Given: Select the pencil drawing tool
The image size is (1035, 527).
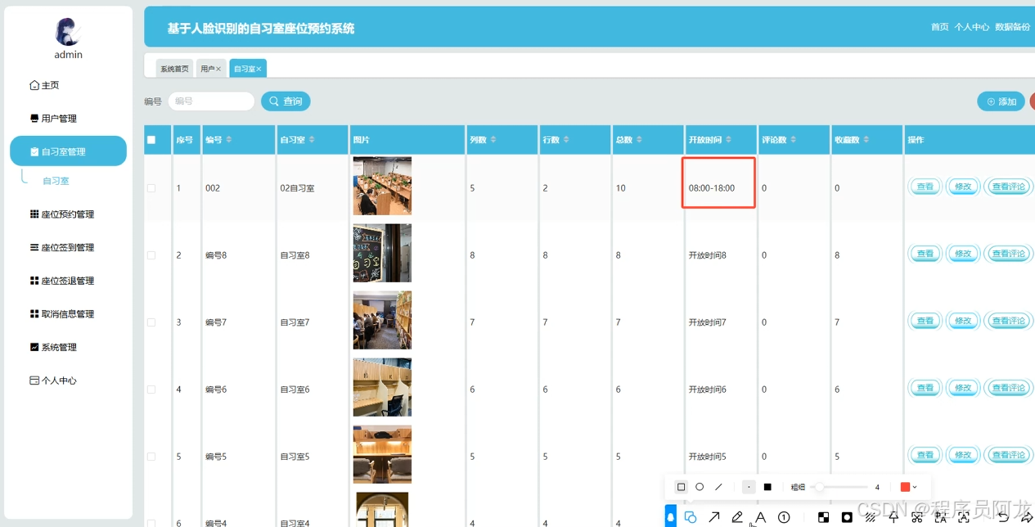Looking at the screenshot, I should (x=737, y=517).
